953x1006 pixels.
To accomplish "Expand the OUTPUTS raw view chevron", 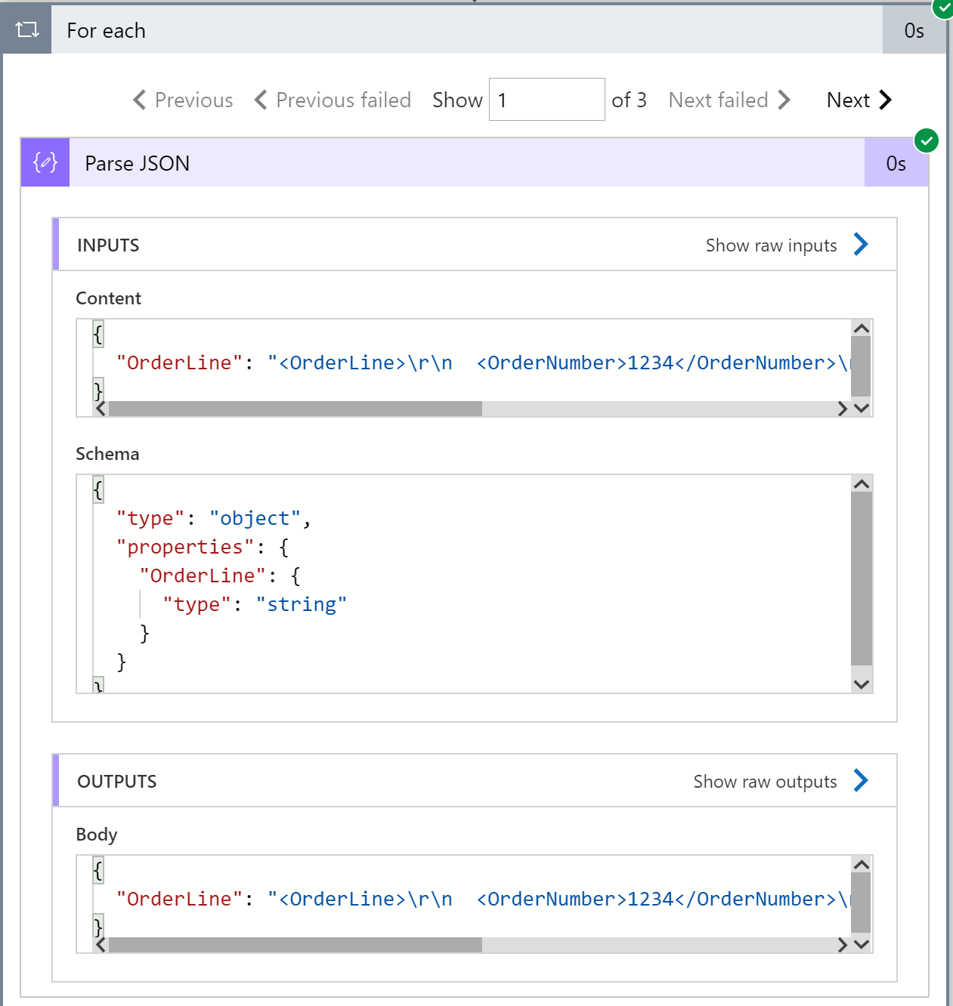I will pyautogui.click(x=860, y=780).
